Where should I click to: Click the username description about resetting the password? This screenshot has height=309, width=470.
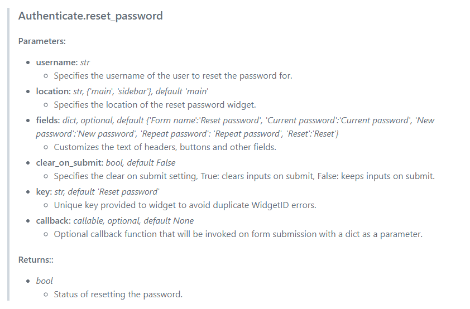172,75
